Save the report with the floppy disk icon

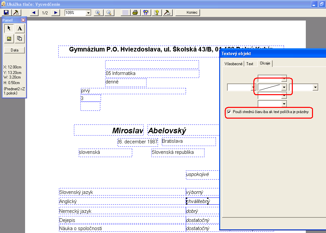(x=6, y=12)
